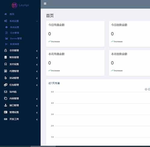Open the 内容管理 menu item

point(20,98)
